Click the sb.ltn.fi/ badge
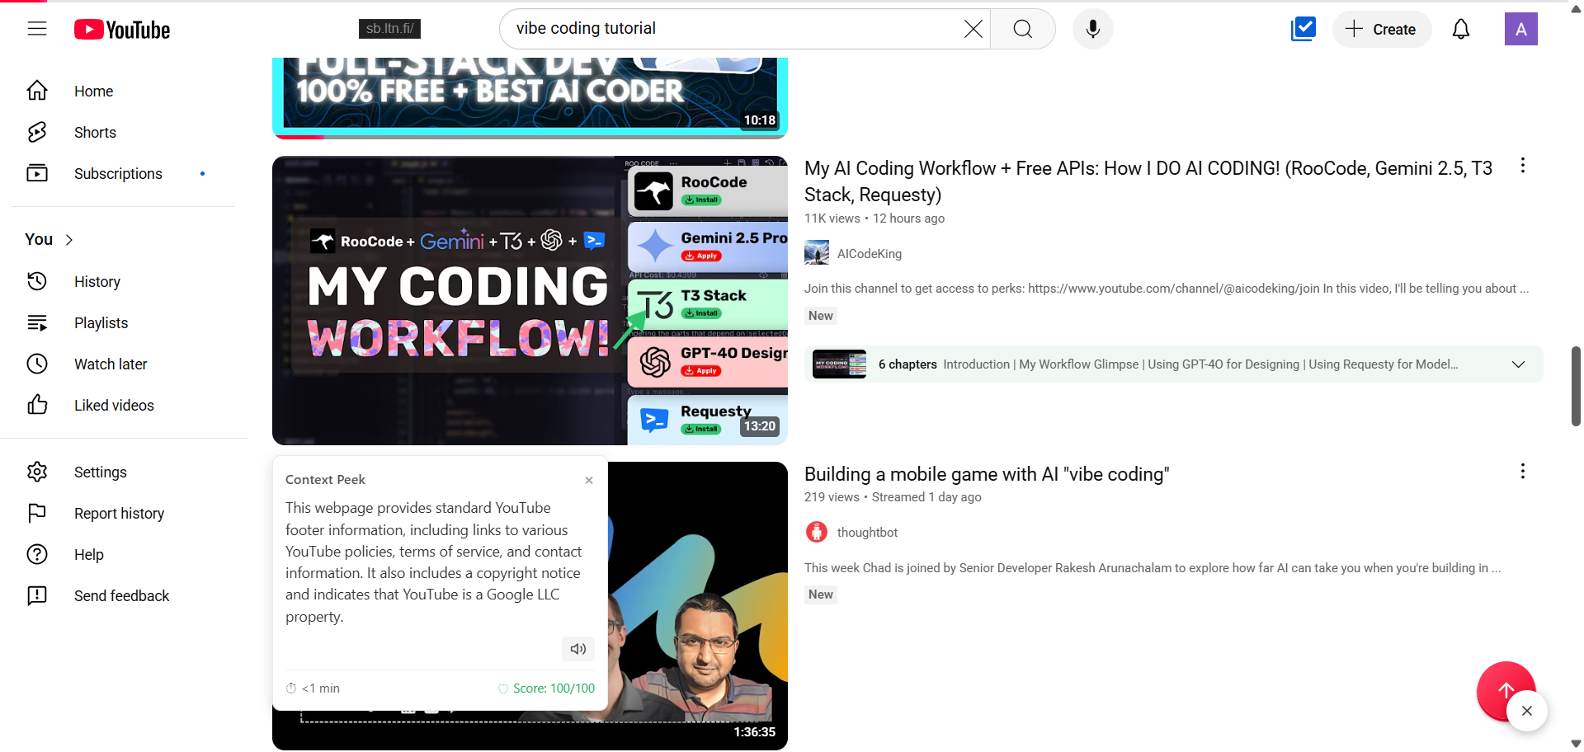 click(x=390, y=29)
